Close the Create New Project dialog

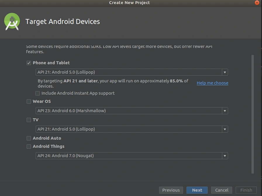(x=257, y=3)
